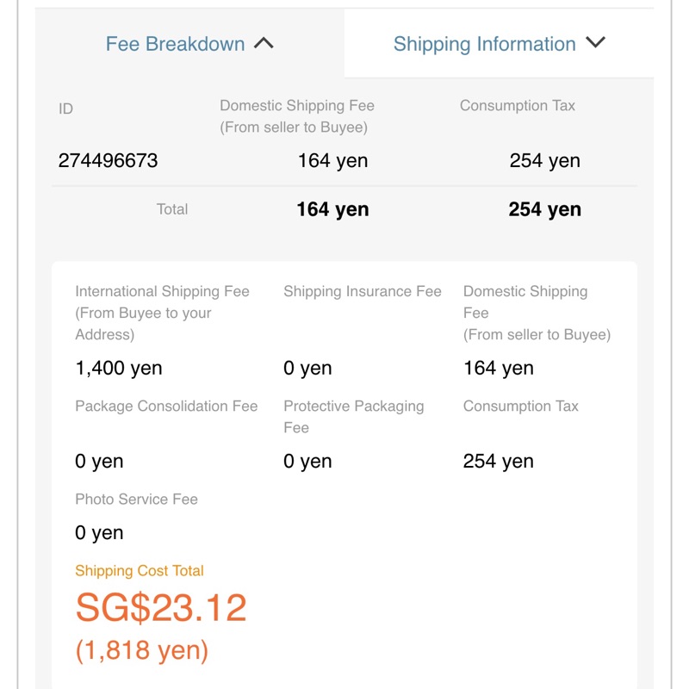This screenshot has width=689, height=689.
Task: Click the bold total 254 yen amount
Action: coord(544,209)
